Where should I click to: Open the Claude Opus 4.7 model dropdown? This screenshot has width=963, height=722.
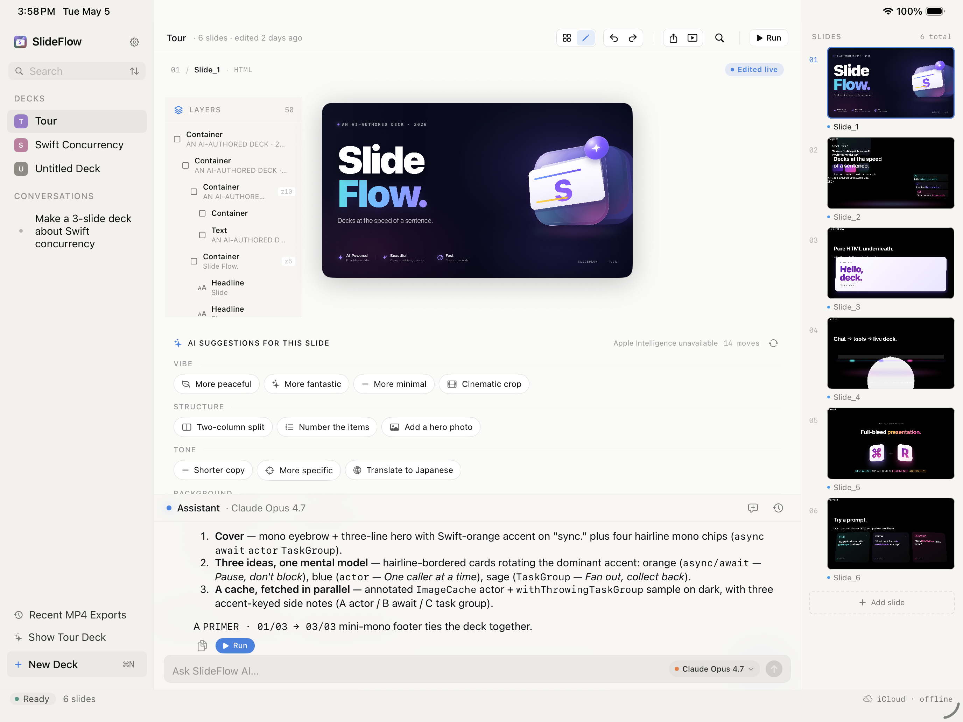point(714,669)
